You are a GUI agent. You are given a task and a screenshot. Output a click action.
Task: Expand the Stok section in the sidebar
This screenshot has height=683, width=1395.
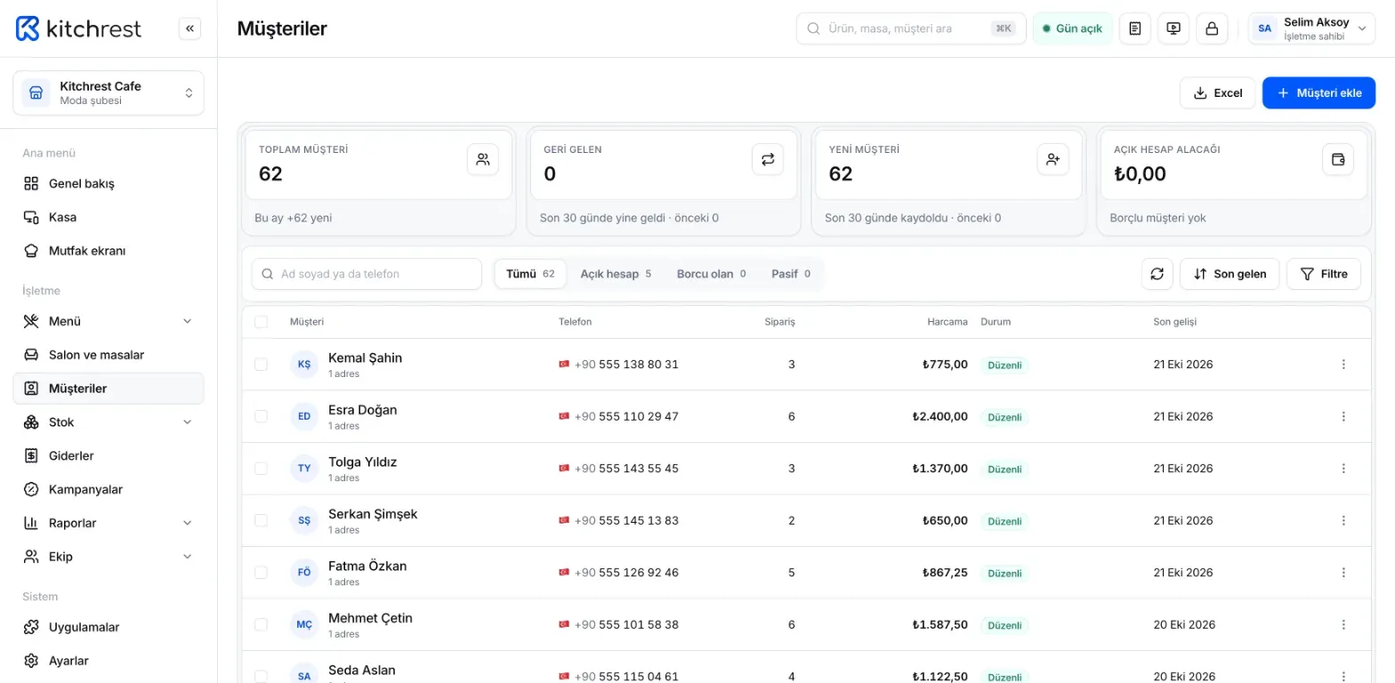pos(109,422)
